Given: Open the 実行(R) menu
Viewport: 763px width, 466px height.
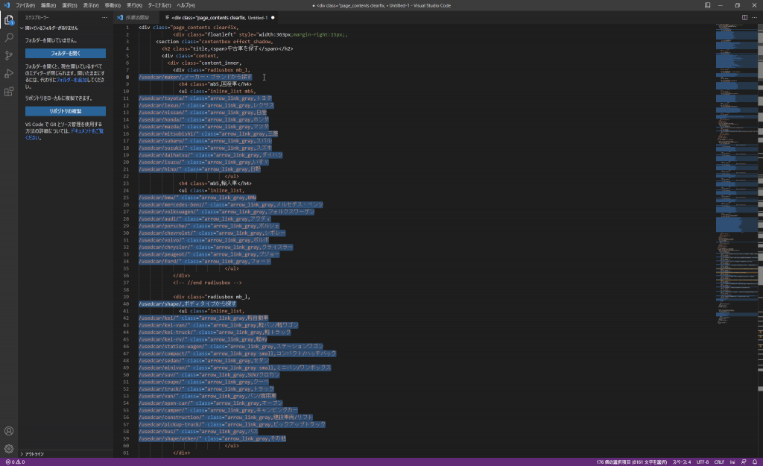Looking at the screenshot, I should 134,5.
